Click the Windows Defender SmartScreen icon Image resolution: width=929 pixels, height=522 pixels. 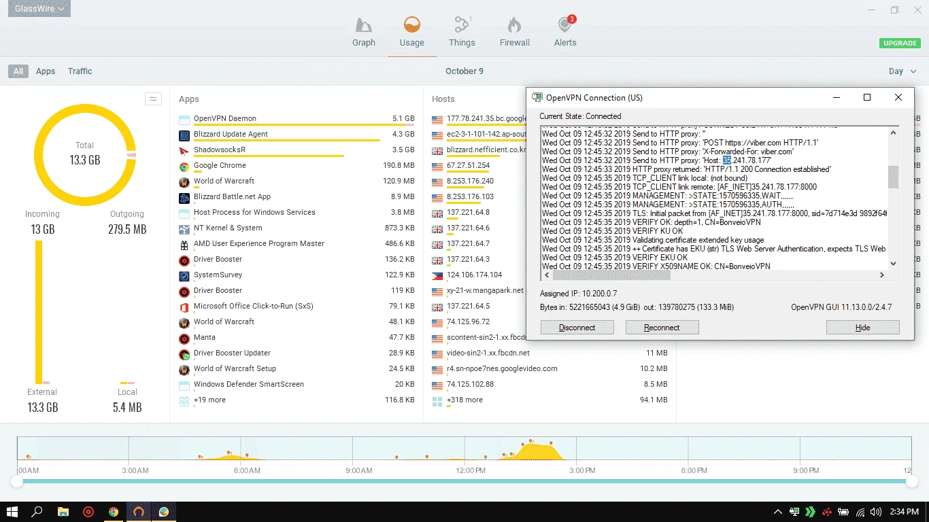[184, 385]
